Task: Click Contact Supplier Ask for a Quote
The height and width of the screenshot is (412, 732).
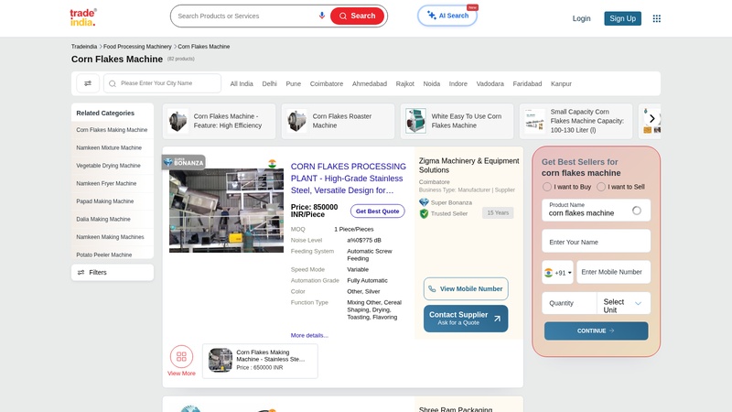Action: pyautogui.click(x=466, y=319)
